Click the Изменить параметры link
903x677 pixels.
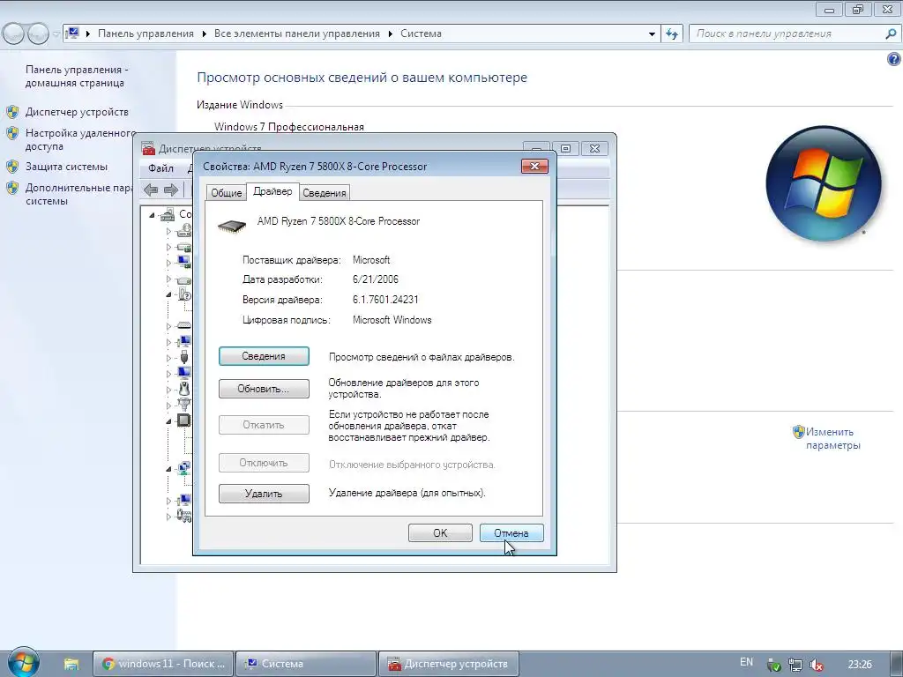[832, 438]
